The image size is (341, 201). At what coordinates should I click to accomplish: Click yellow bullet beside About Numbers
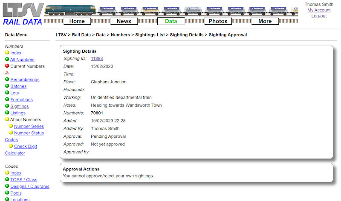coord(7,119)
